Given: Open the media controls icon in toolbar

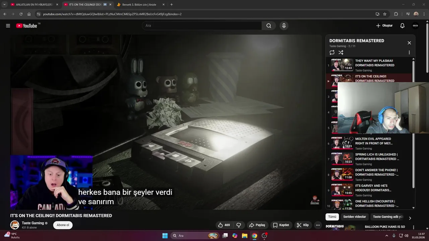Looking at the screenshot, I should click(408, 14).
